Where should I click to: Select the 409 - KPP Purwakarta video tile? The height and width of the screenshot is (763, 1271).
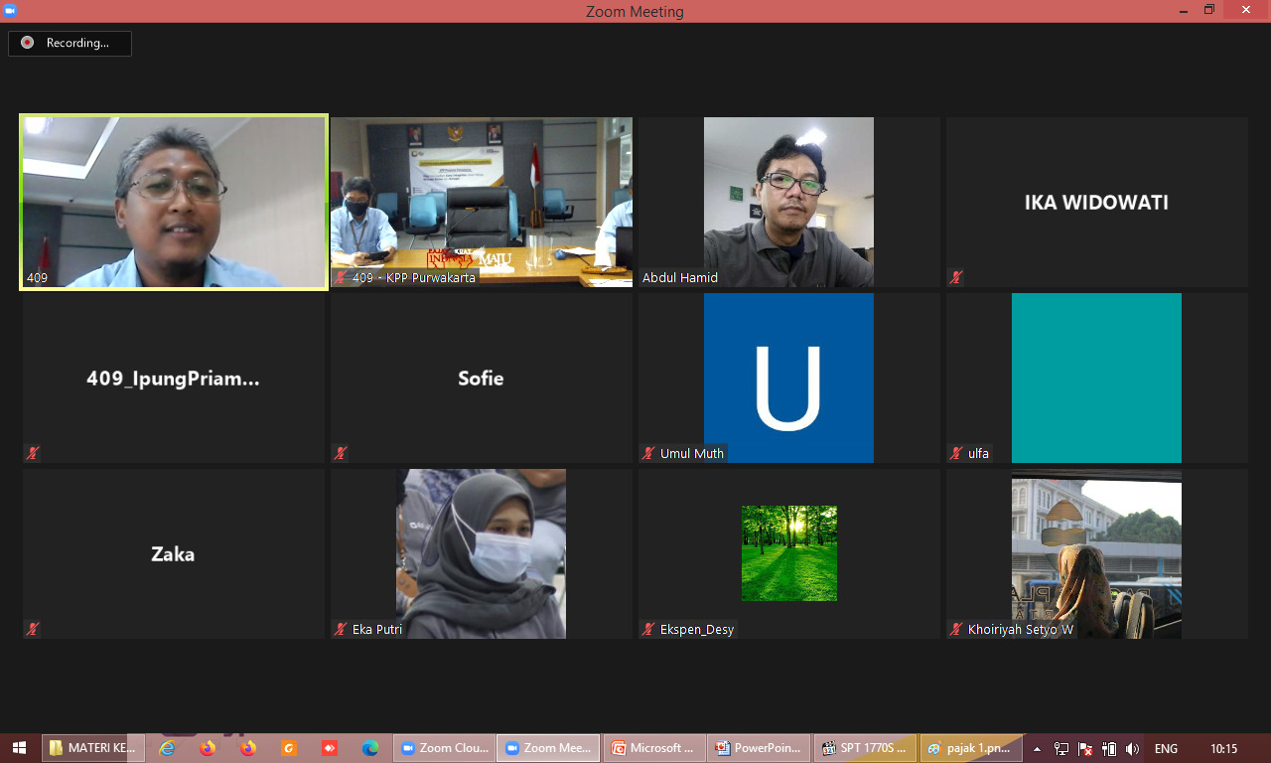[x=481, y=203]
